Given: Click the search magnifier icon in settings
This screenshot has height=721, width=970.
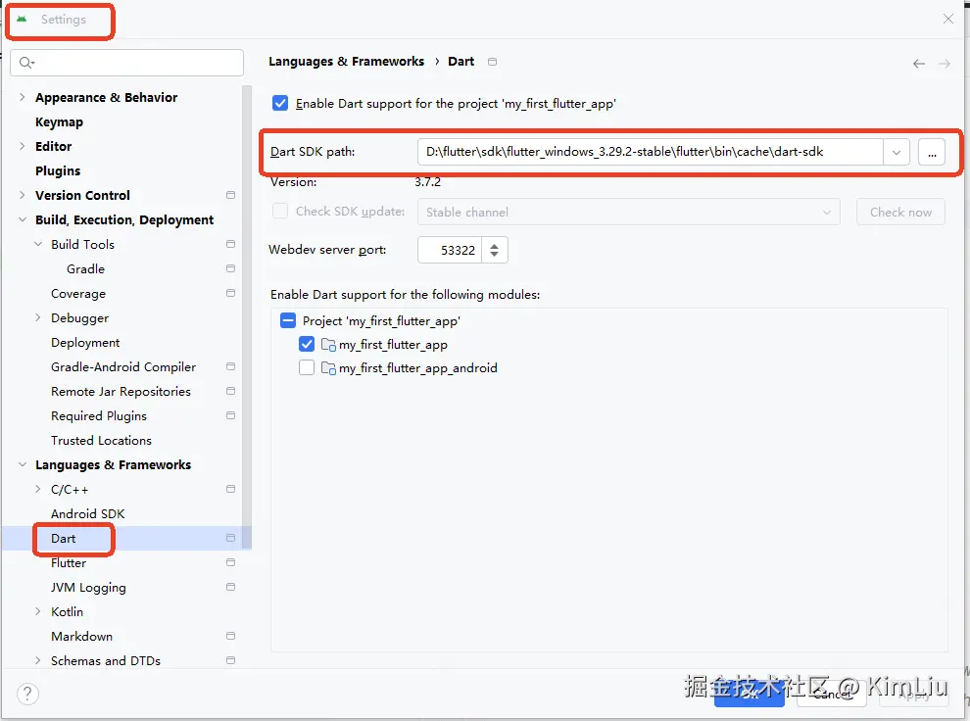Looking at the screenshot, I should click(x=26, y=63).
